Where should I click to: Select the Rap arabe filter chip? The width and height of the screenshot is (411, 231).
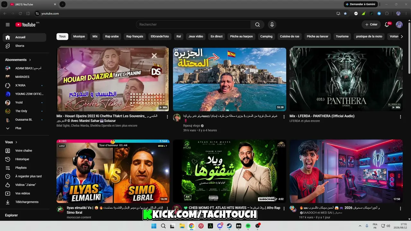(112, 37)
